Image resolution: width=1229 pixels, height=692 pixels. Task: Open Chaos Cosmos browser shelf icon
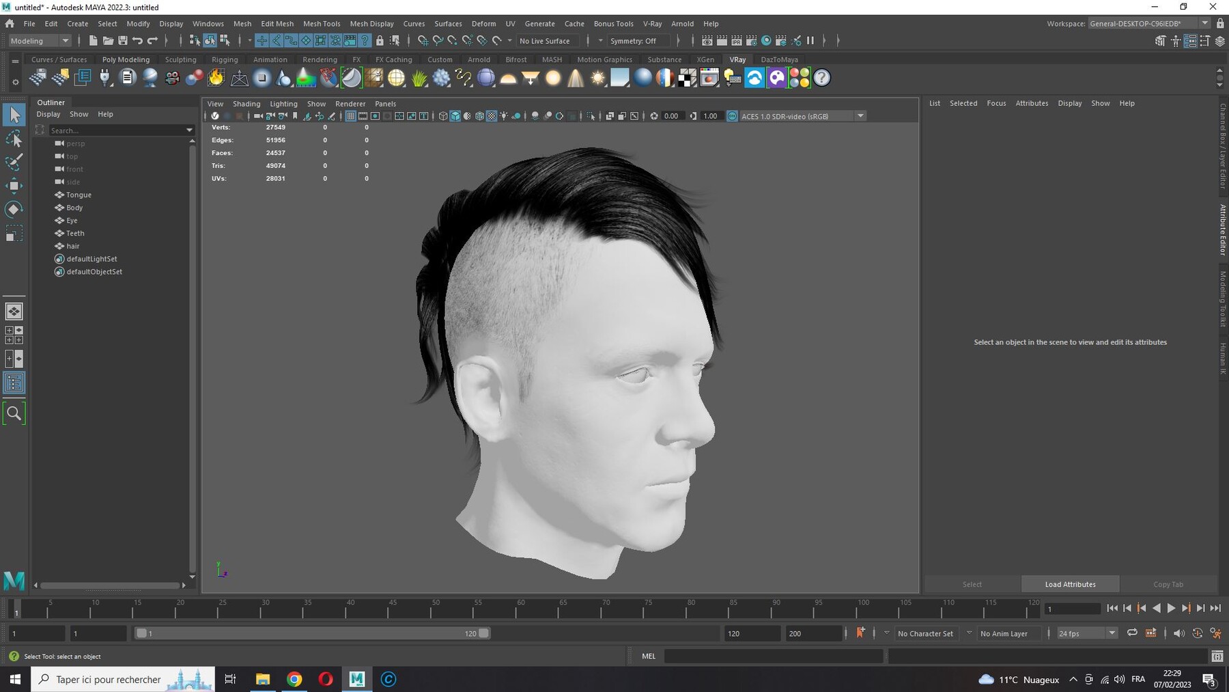(754, 78)
